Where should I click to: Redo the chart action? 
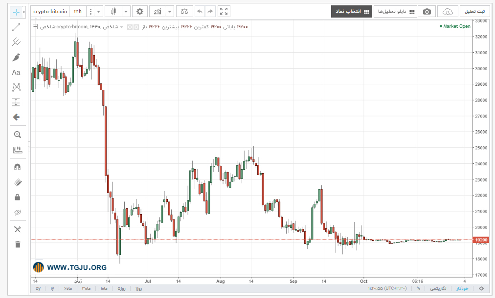coord(210,12)
